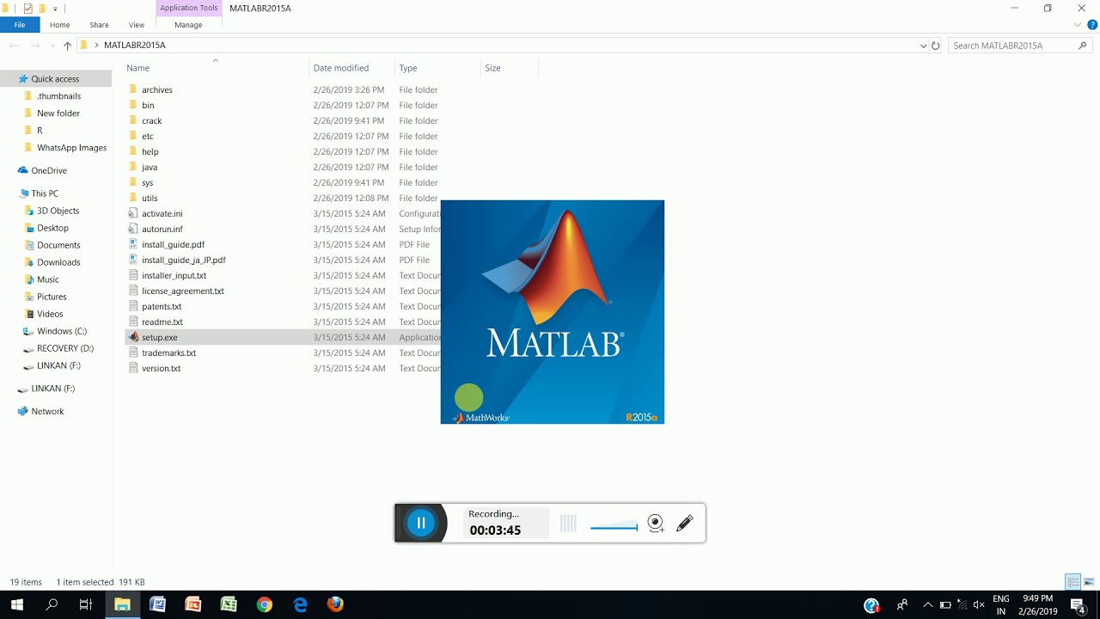Click the webcam icon in recorder bar
The height and width of the screenshot is (619, 1100).
pyautogui.click(x=656, y=523)
